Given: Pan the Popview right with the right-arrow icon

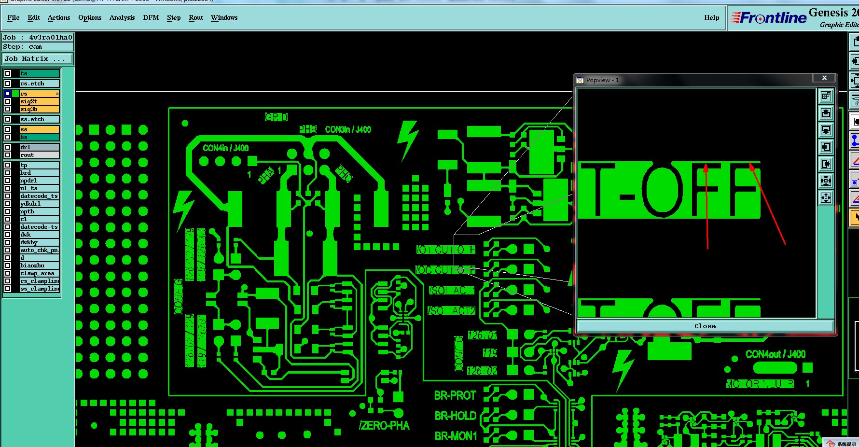Looking at the screenshot, I should (826, 164).
